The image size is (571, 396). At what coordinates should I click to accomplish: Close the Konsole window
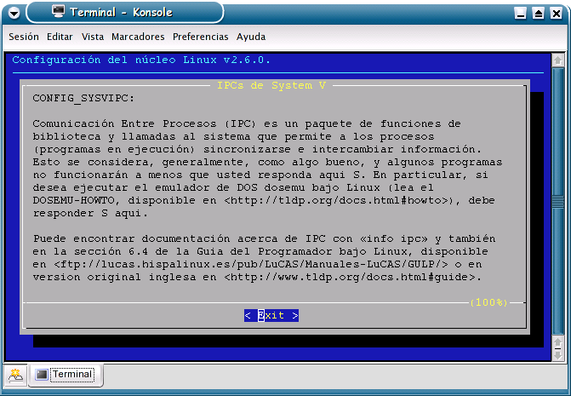tap(556, 13)
